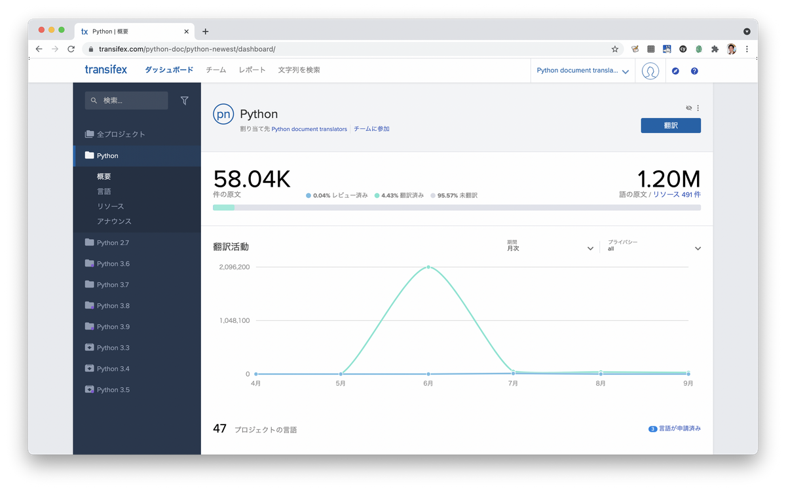The image size is (786, 492).
Task: Click browser forward arrow
Action: (55, 49)
